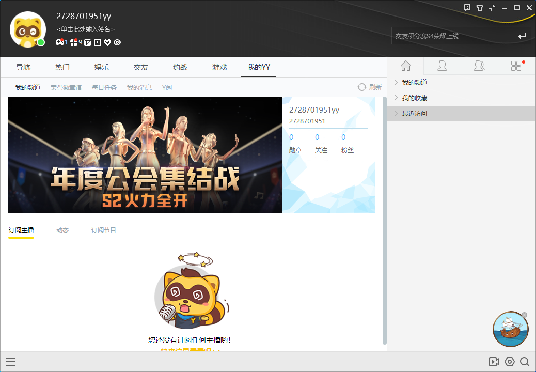
Task: Switch to the 动态 tab
Action: (x=62, y=230)
